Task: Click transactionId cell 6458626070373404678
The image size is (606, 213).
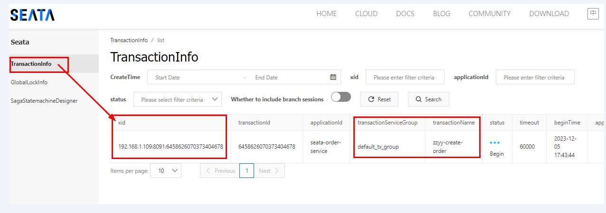Action: click(x=266, y=147)
